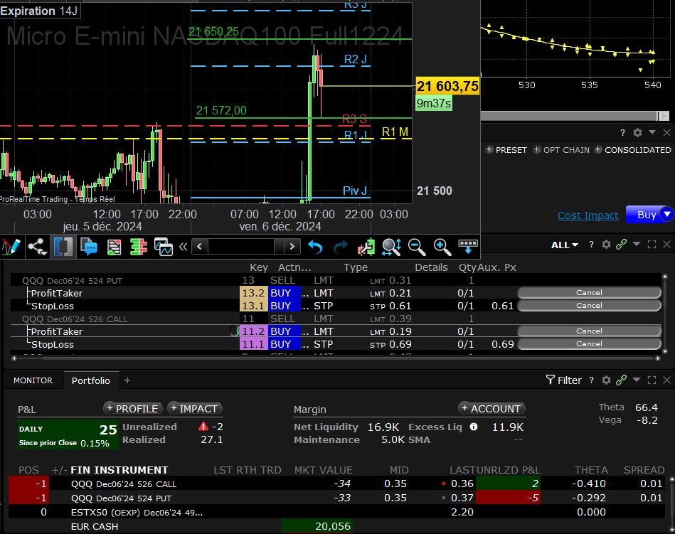Open orders panel settings gear
Image resolution: width=675 pixels, height=534 pixels.
(x=606, y=245)
